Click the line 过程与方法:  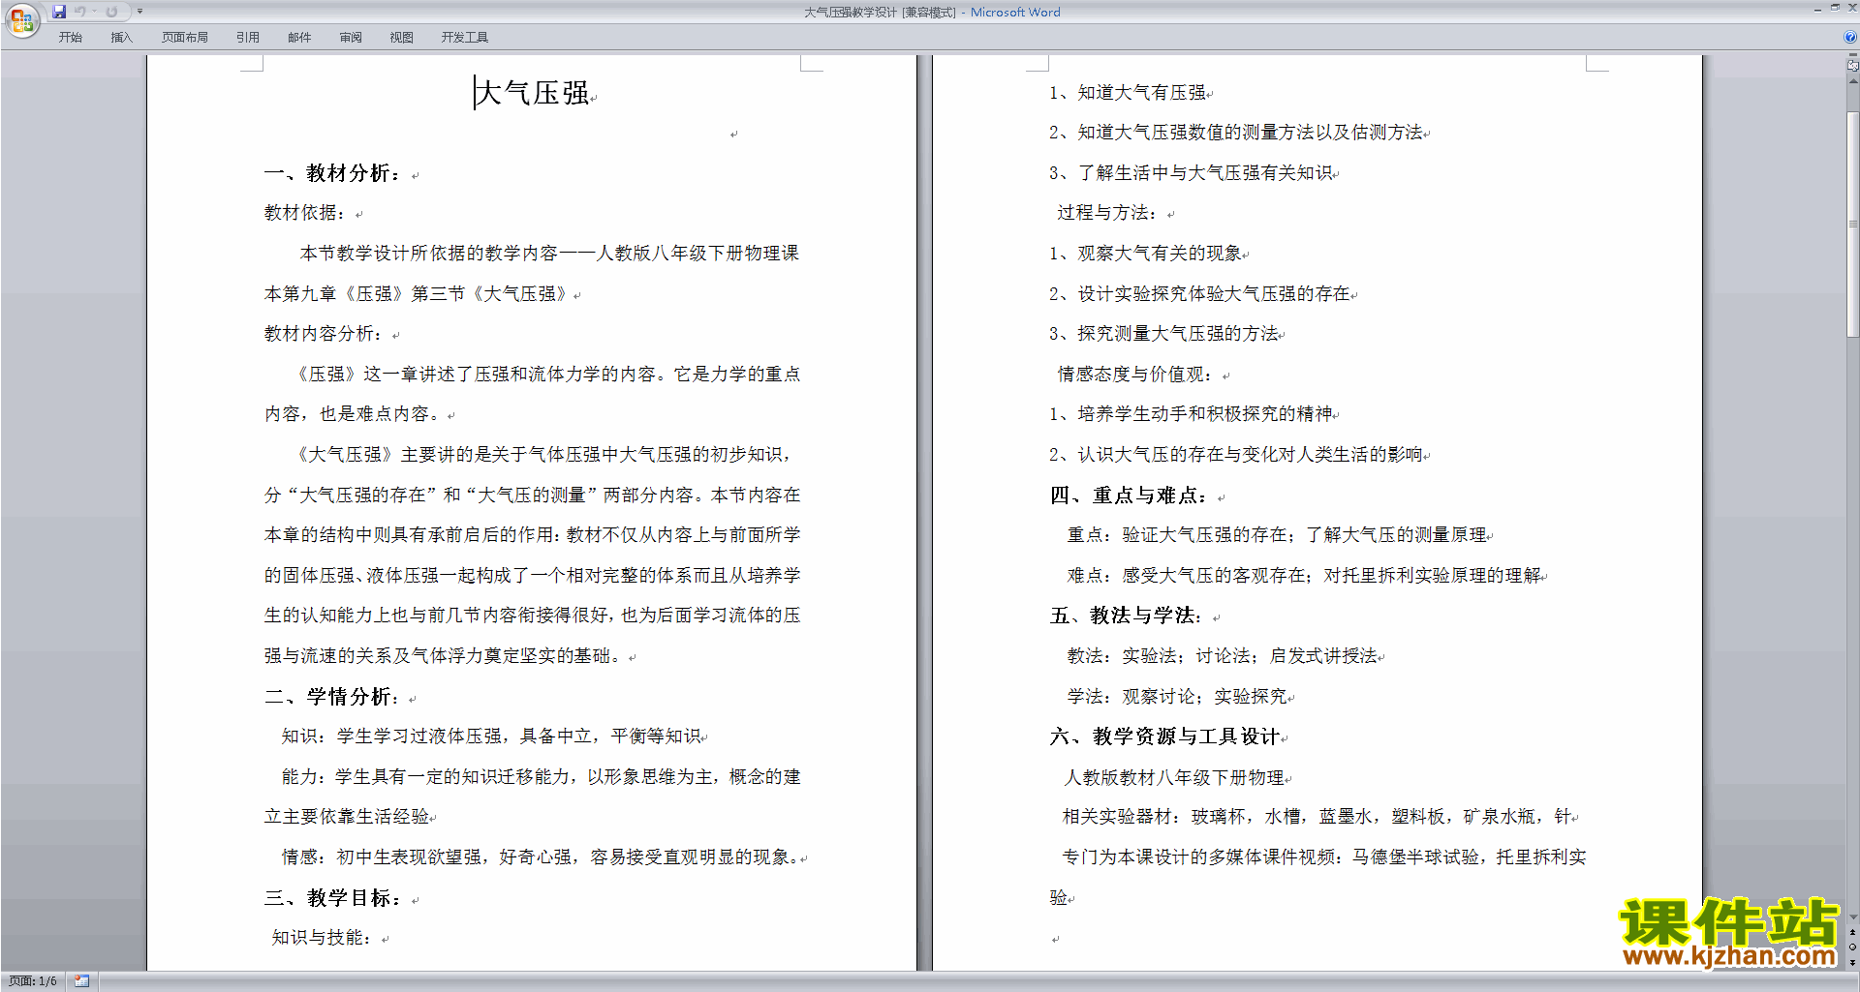pos(1108,213)
